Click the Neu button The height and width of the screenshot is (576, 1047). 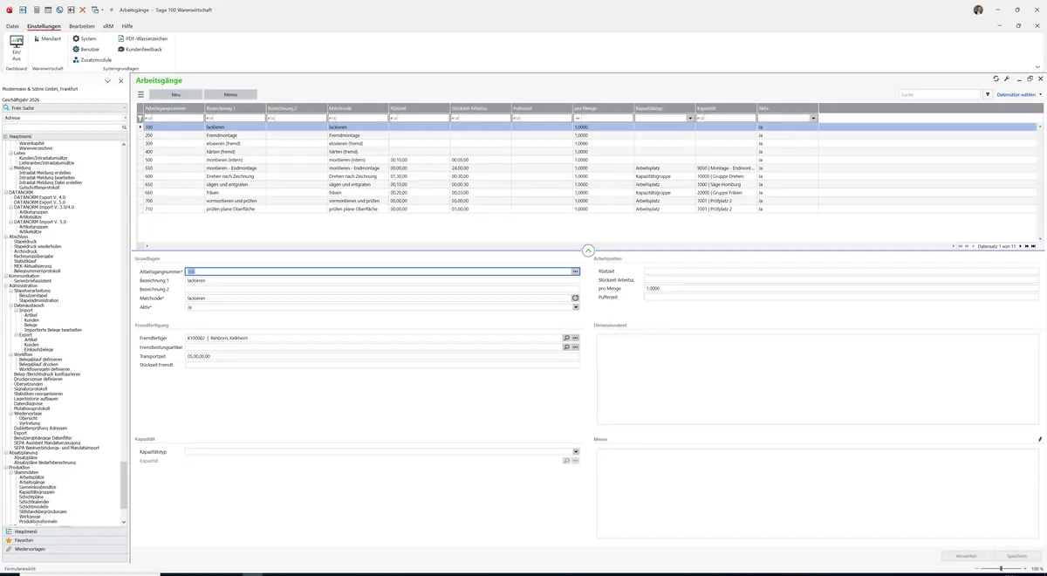click(x=175, y=94)
